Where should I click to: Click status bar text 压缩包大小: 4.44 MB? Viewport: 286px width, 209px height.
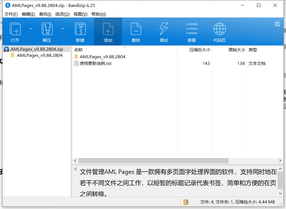click(255, 202)
